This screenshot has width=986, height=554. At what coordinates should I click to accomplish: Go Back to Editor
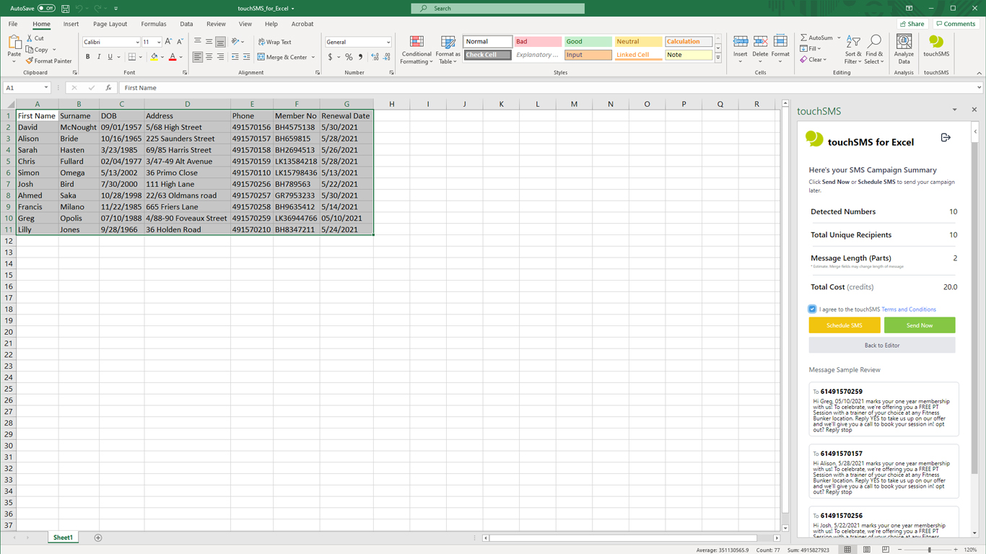point(882,346)
